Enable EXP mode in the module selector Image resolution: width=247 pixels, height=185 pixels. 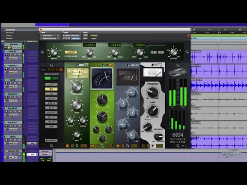point(55,78)
